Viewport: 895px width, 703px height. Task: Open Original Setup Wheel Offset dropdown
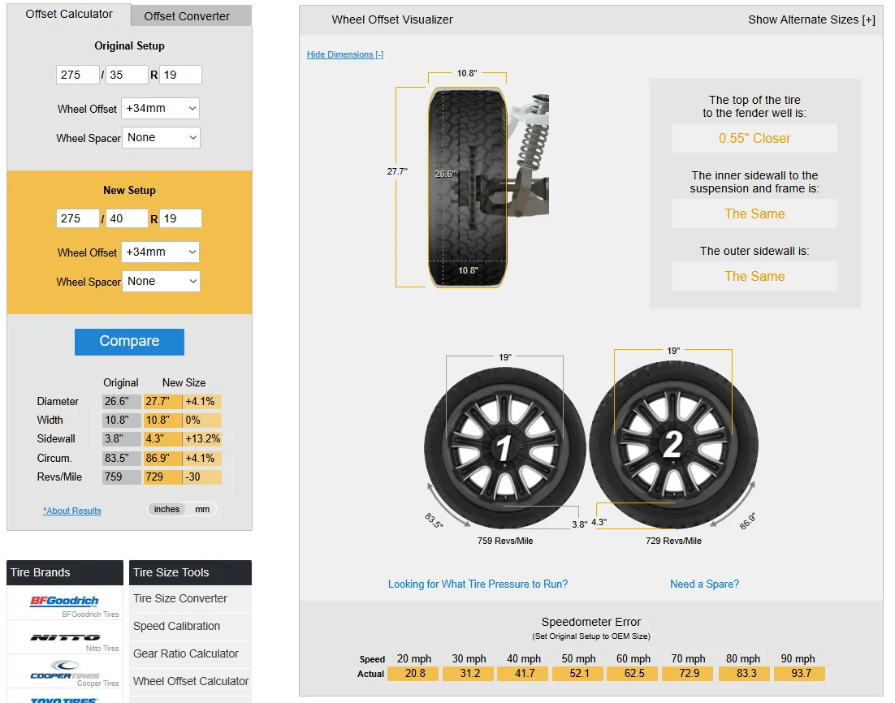[x=160, y=109]
